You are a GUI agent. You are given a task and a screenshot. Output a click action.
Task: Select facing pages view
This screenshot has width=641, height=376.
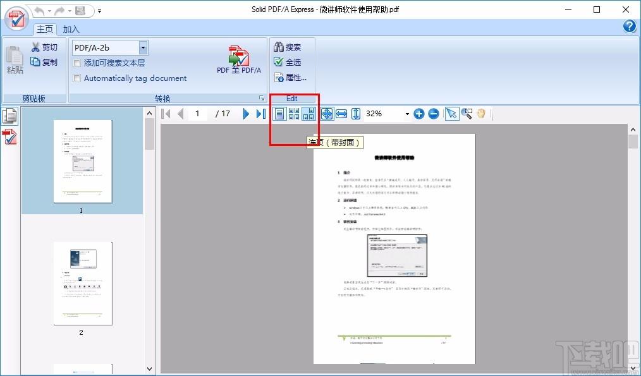294,114
